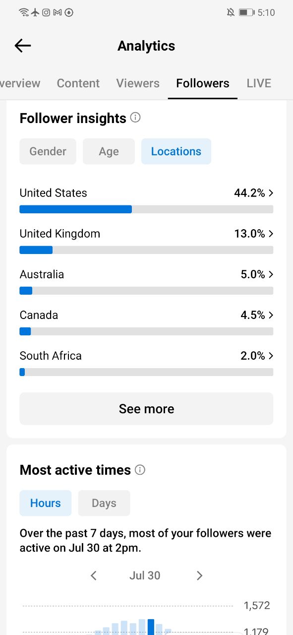Select the Gender filter chip
Image resolution: width=293 pixels, height=635 pixels.
point(48,151)
